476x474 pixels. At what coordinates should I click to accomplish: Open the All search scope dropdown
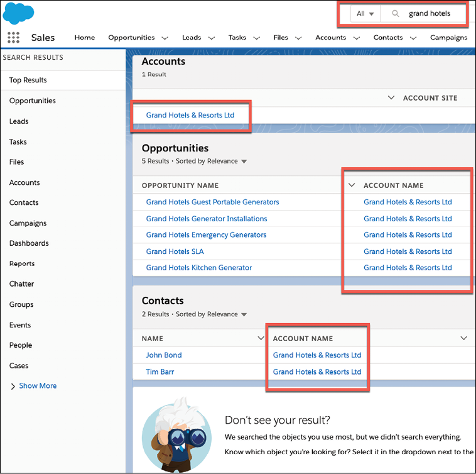coord(365,14)
